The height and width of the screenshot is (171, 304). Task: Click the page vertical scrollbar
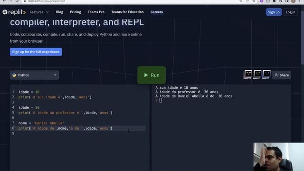(x=303, y=38)
